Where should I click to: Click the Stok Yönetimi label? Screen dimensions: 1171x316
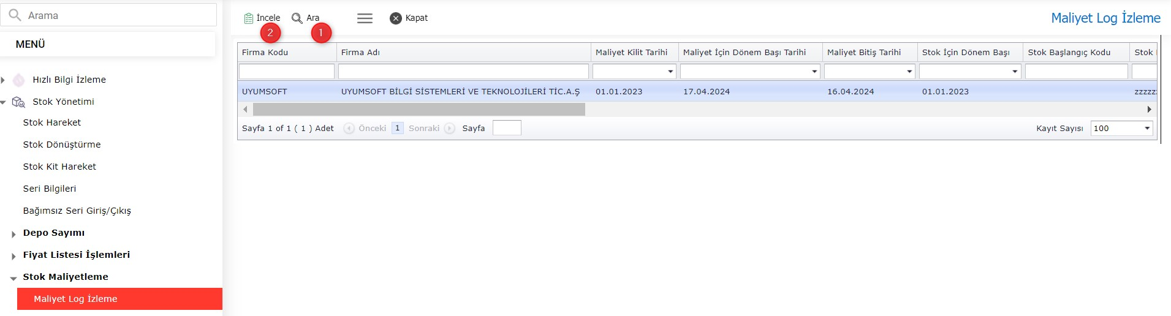pyautogui.click(x=64, y=102)
